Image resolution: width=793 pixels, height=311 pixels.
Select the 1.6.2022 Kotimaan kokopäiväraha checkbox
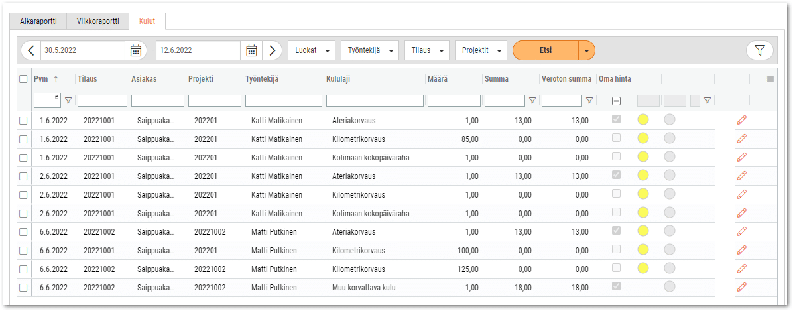tap(23, 157)
